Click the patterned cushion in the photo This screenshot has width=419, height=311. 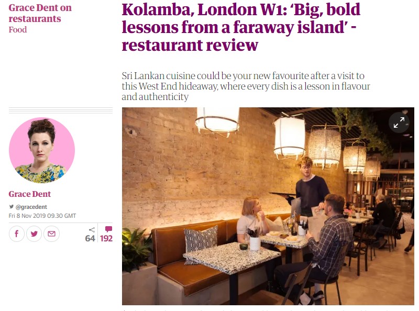coord(201,242)
